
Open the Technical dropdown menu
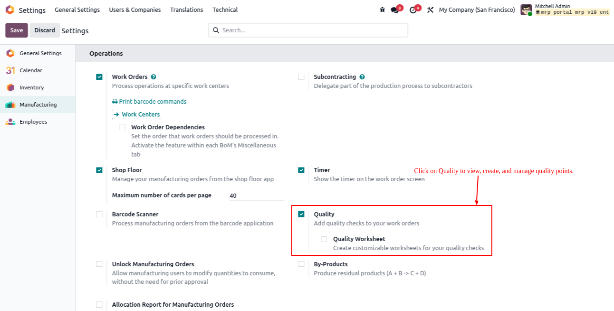pos(225,10)
